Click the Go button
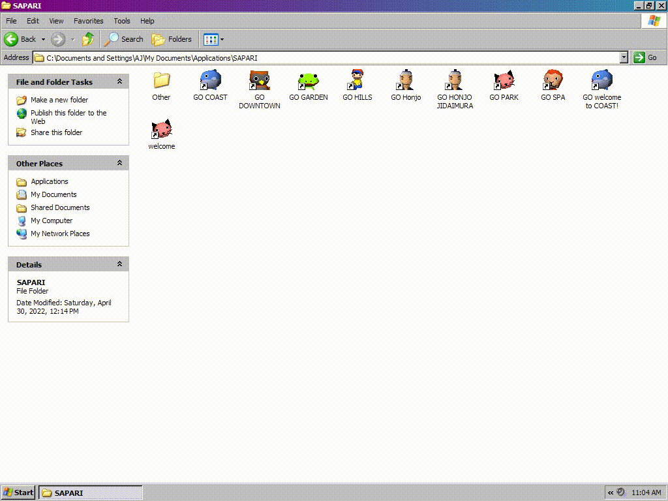This screenshot has width=668, height=501. [645, 57]
